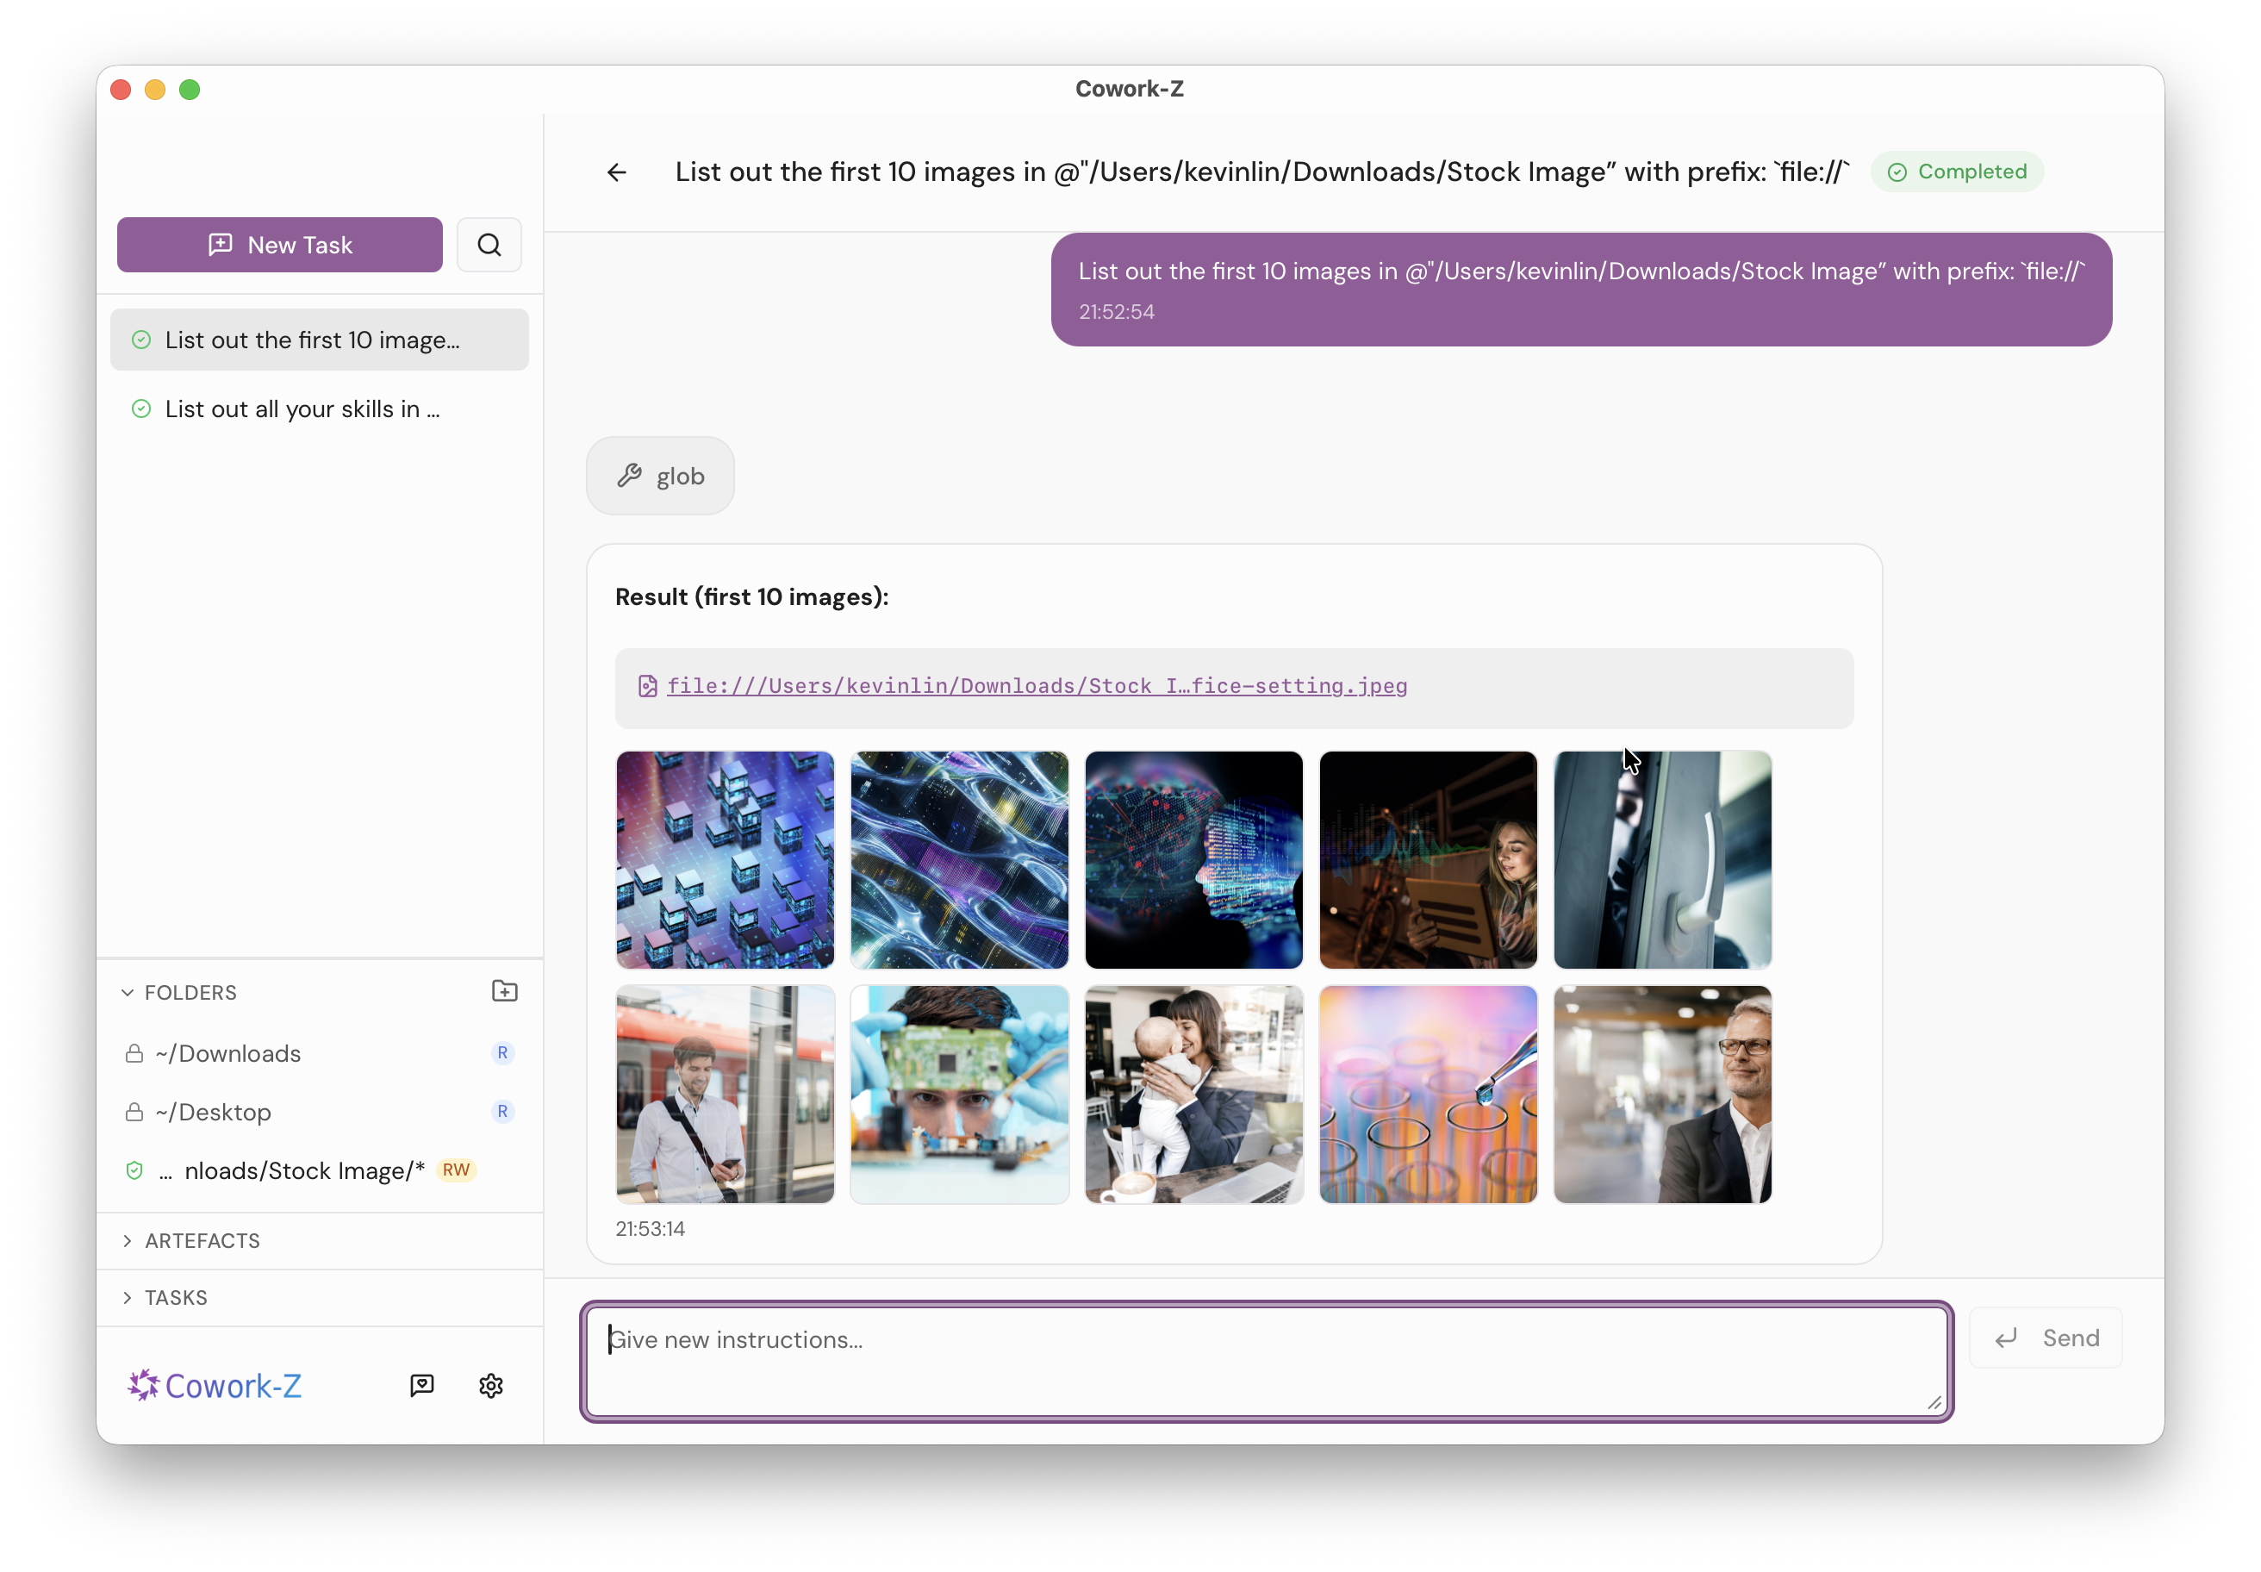Open the feedback chat icon next to Cowork-Z
Image resolution: width=2261 pixels, height=1572 pixels.
(421, 1385)
